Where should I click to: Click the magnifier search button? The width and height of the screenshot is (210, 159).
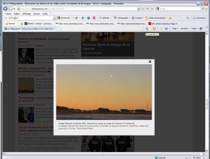tap(203, 9)
